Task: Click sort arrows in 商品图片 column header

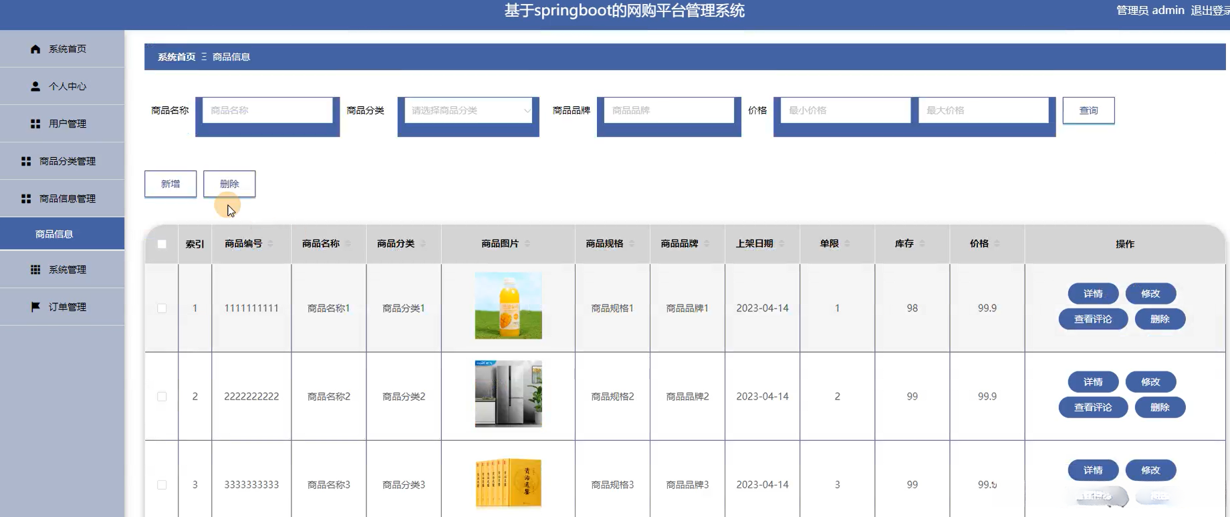Action: [x=527, y=244]
